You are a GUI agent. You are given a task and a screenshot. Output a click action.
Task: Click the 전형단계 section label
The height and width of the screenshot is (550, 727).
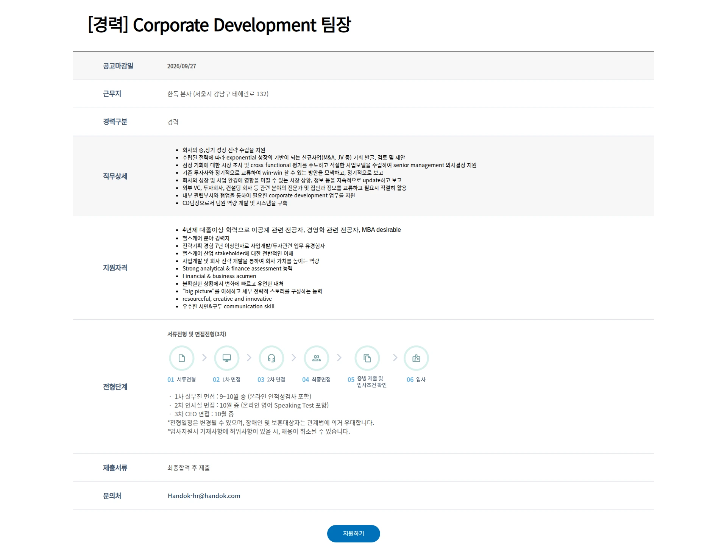[115, 387]
